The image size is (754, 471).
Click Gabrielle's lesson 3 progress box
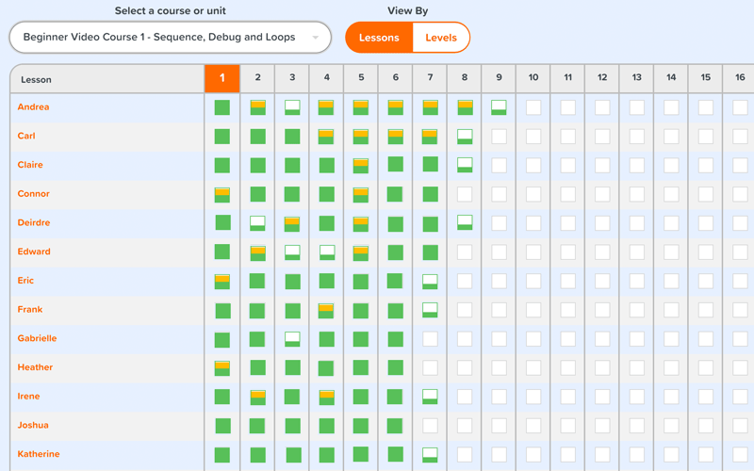[x=292, y=339]
